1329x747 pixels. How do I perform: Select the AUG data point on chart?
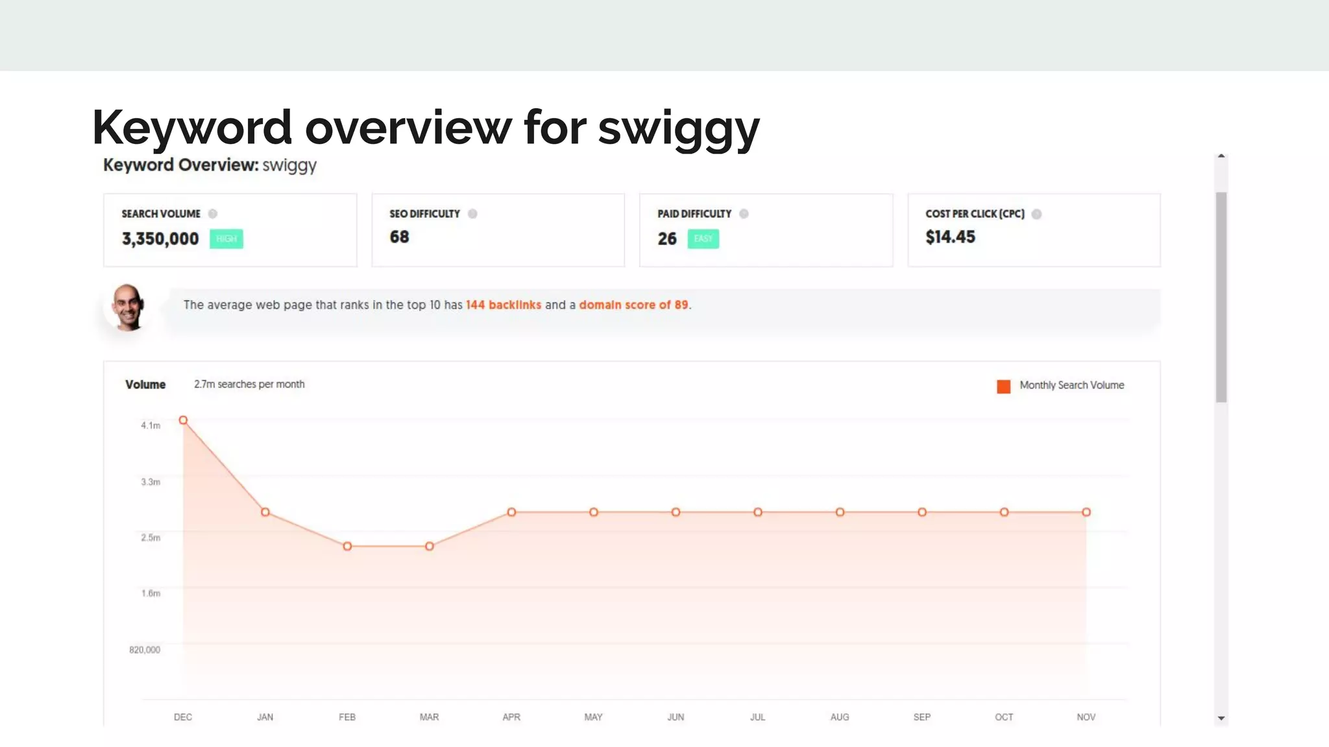[x=840, y=512]
